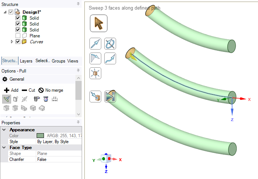Click the Style property value field

(x=59, y=142)
